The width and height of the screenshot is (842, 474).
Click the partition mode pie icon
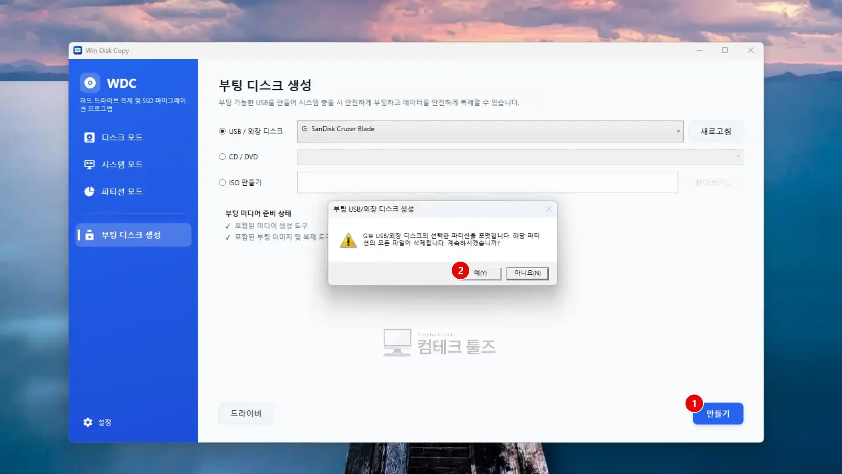click(x=89, y=191)
